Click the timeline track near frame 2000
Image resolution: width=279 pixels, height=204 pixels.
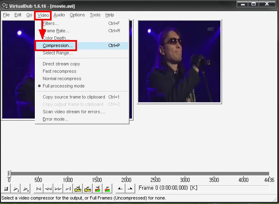pos(126,174)
